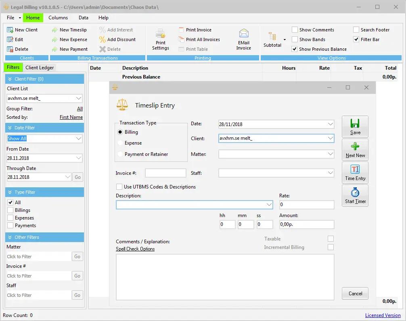Save the timeslip entry
Screen dimensions: 406x321
pos(355,126)
